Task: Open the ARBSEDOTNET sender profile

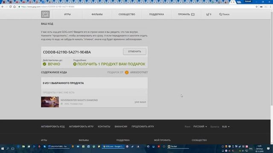Action: 139,72
